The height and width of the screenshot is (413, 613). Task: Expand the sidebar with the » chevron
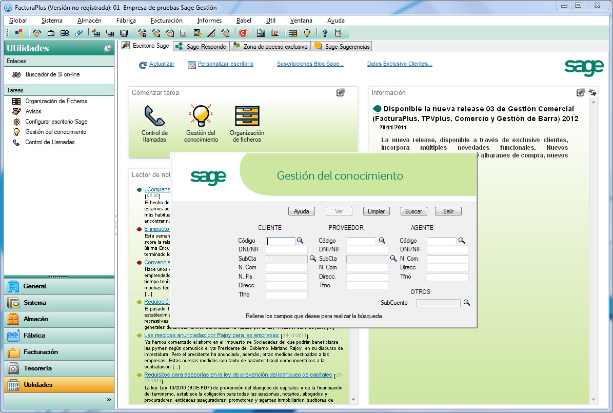pos(109,400)
